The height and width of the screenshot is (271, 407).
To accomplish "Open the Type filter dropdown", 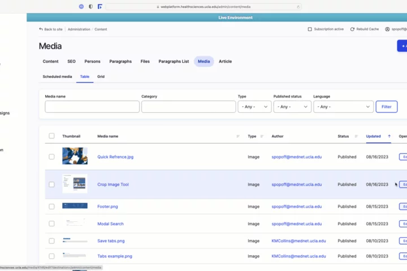I will tap(254, 107).
